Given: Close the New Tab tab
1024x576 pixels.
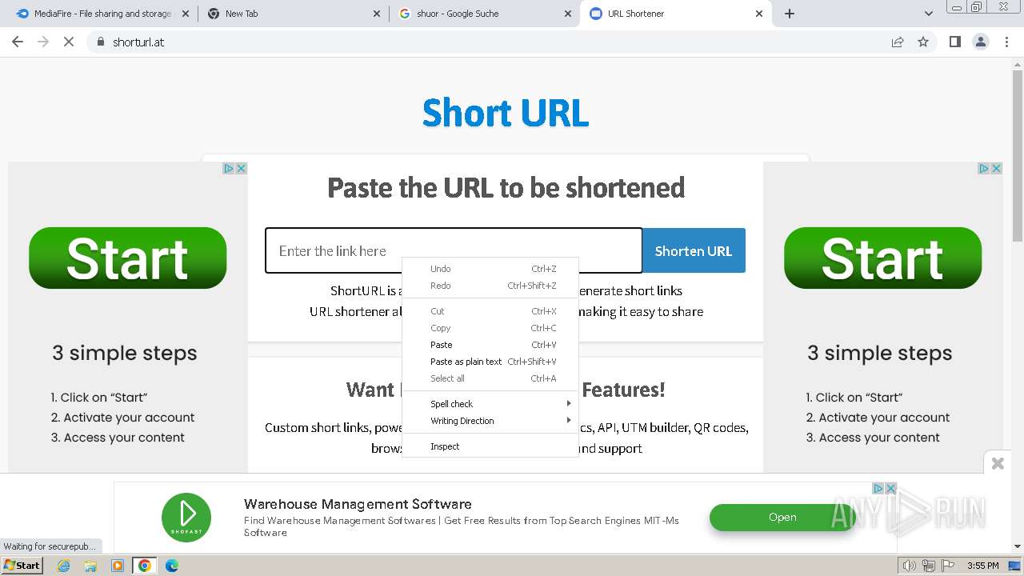Looking at the screenshot, I should click(x=378, y=14).
